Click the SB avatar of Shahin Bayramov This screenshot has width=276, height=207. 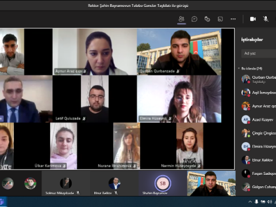163,183
